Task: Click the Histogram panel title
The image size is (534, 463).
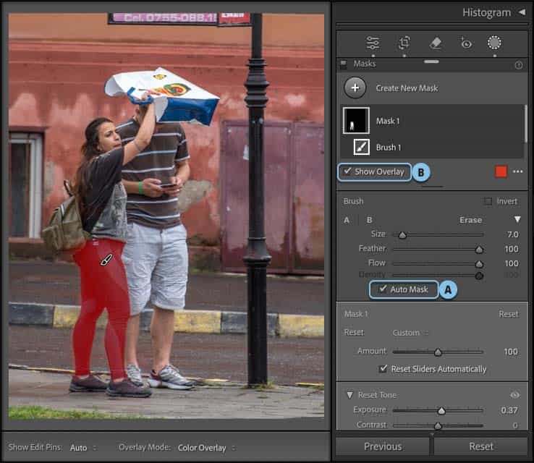Action: [x=487, y=12]
